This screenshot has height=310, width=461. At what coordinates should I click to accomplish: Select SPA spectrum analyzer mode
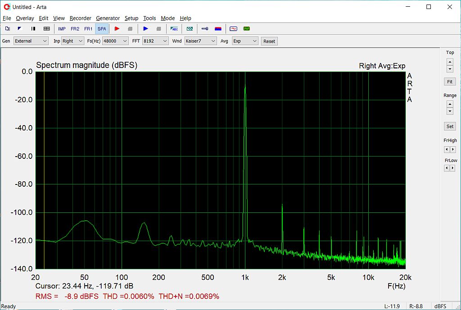[x=102, y=29]
